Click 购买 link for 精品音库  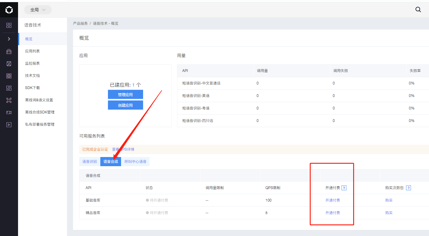coord(389,213)
